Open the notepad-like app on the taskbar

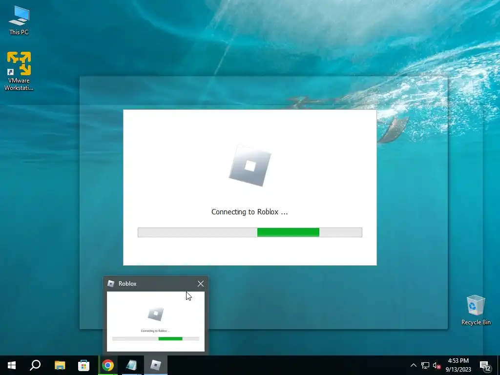click(x=132, y=365)
